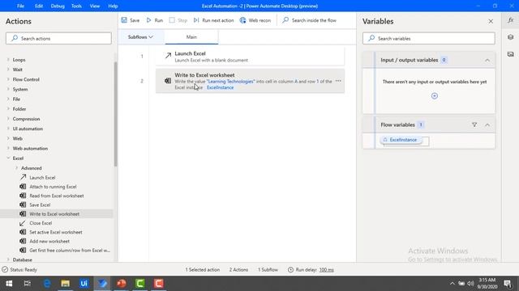Click the Launch Excel action icon in the Actions list
Screen dimensions: 519x291
point(23,177)
